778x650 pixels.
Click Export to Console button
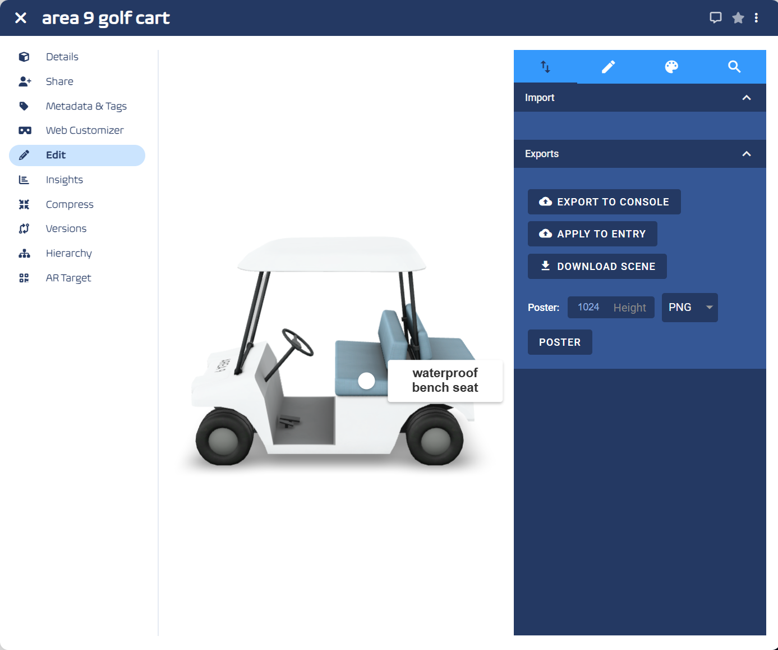[x=604, y=202]
